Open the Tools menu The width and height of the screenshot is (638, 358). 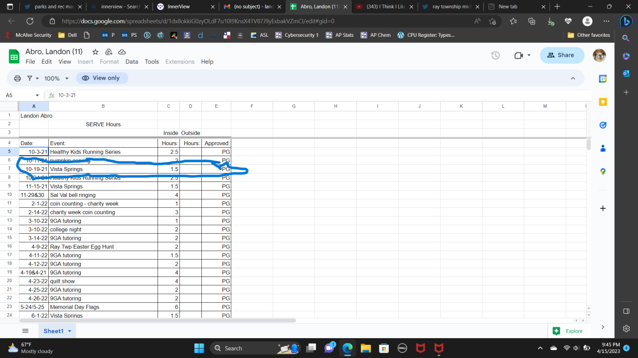[x=152, y=62]
